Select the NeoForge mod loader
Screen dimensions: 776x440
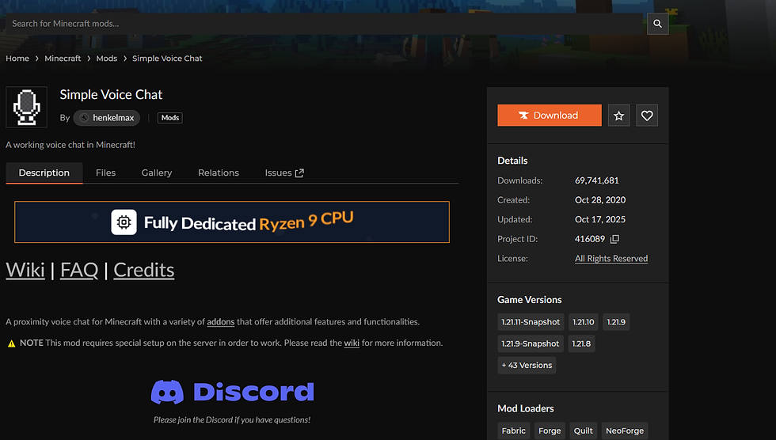[625, 431]
